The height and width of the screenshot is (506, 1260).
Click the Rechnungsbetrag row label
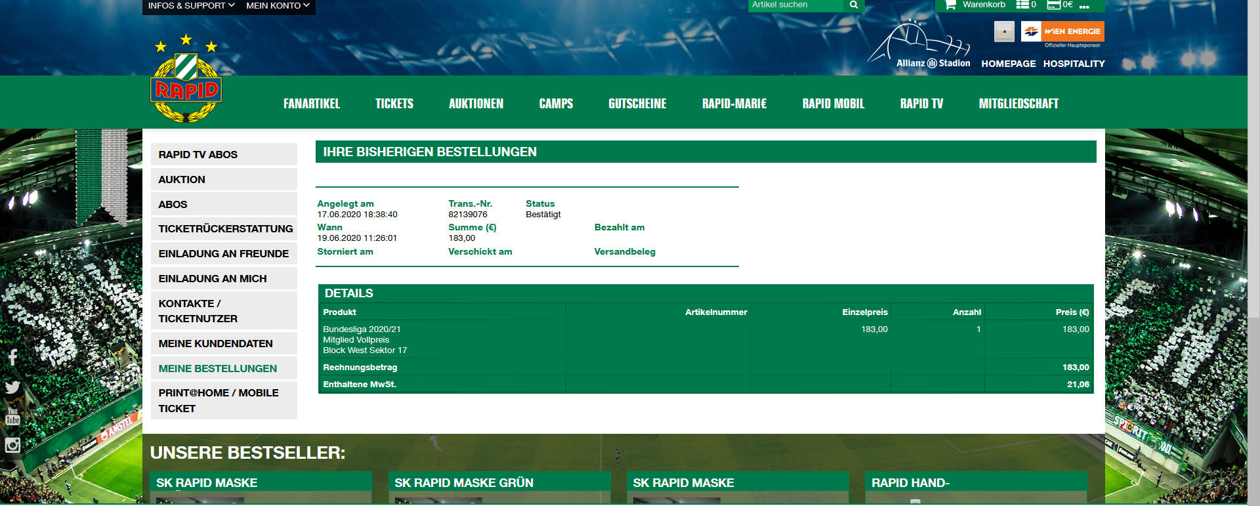click(360, 367)
